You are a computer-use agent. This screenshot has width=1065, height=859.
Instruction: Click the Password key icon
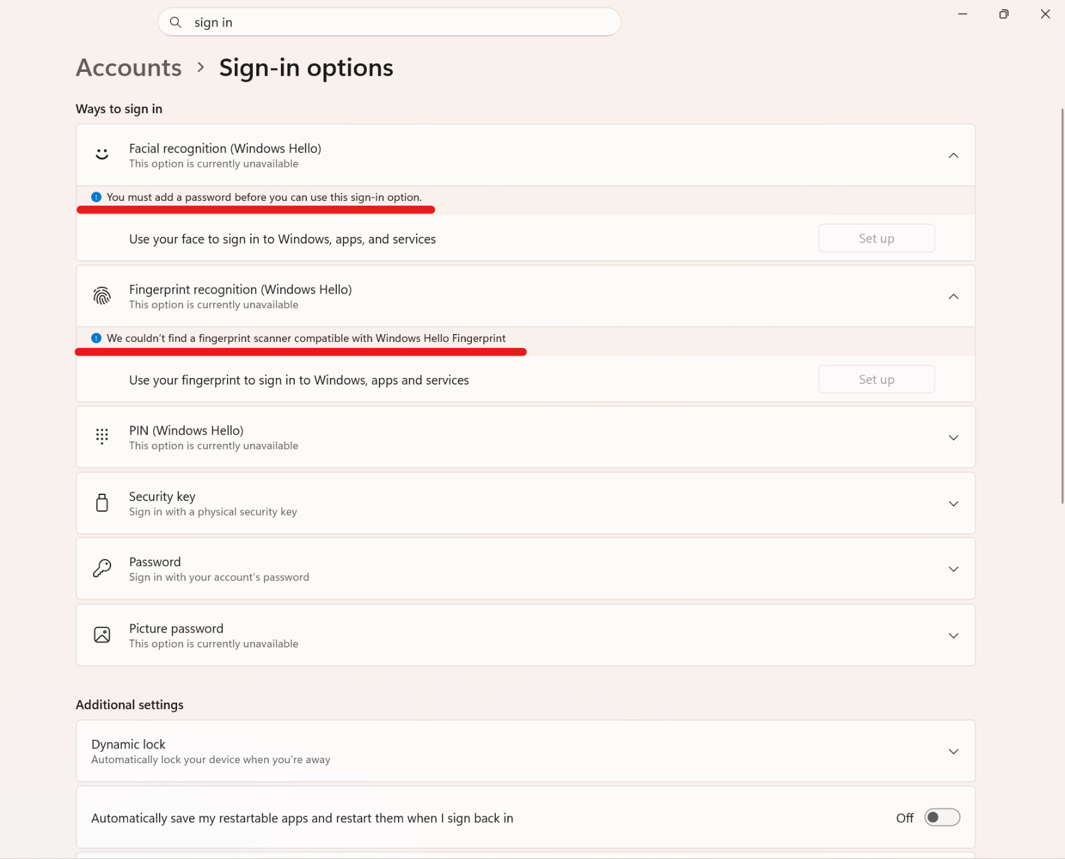(x=102, y=568)
